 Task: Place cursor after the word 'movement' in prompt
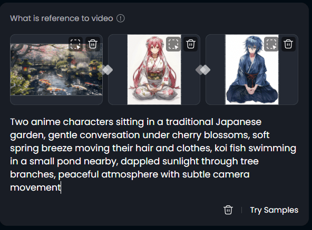pyautogui.click(x=61, y=187)
